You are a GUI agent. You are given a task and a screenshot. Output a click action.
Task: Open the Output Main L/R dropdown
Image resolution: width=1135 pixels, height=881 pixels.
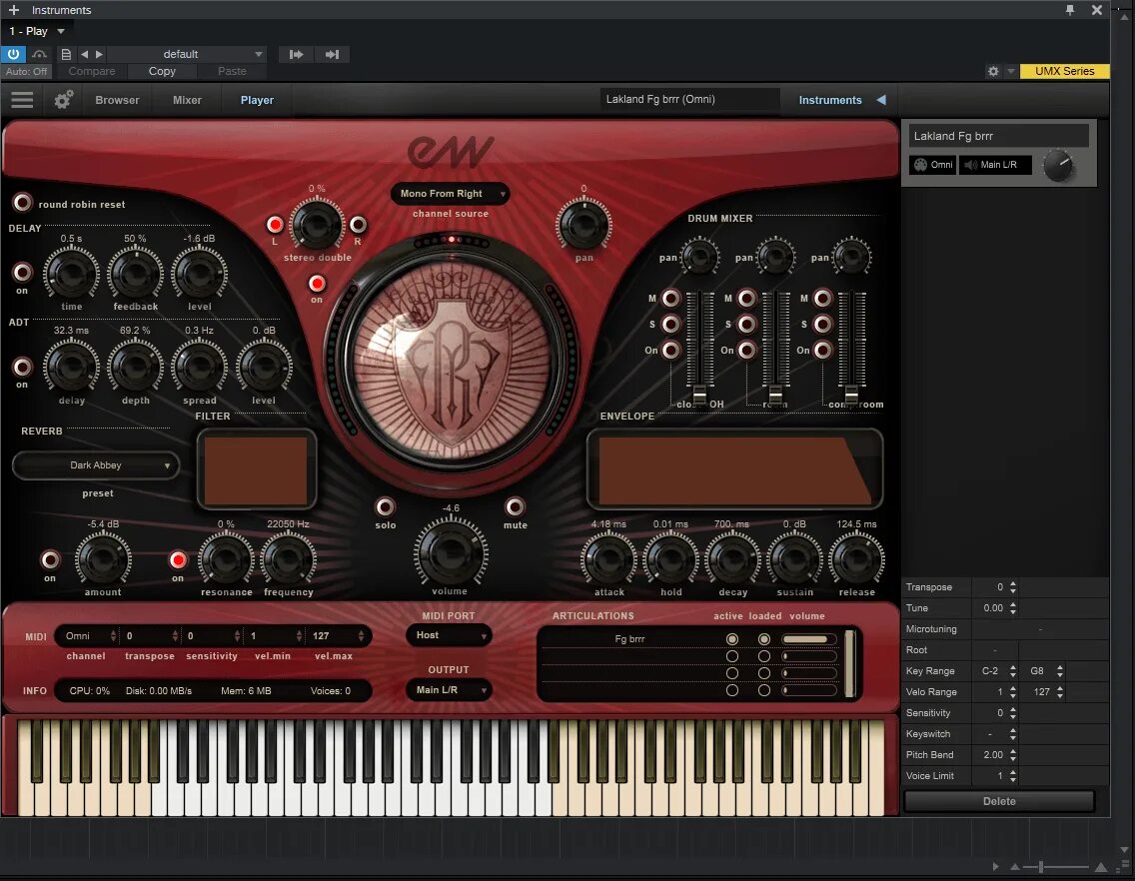pyautogui.click(x=449, y=690)
